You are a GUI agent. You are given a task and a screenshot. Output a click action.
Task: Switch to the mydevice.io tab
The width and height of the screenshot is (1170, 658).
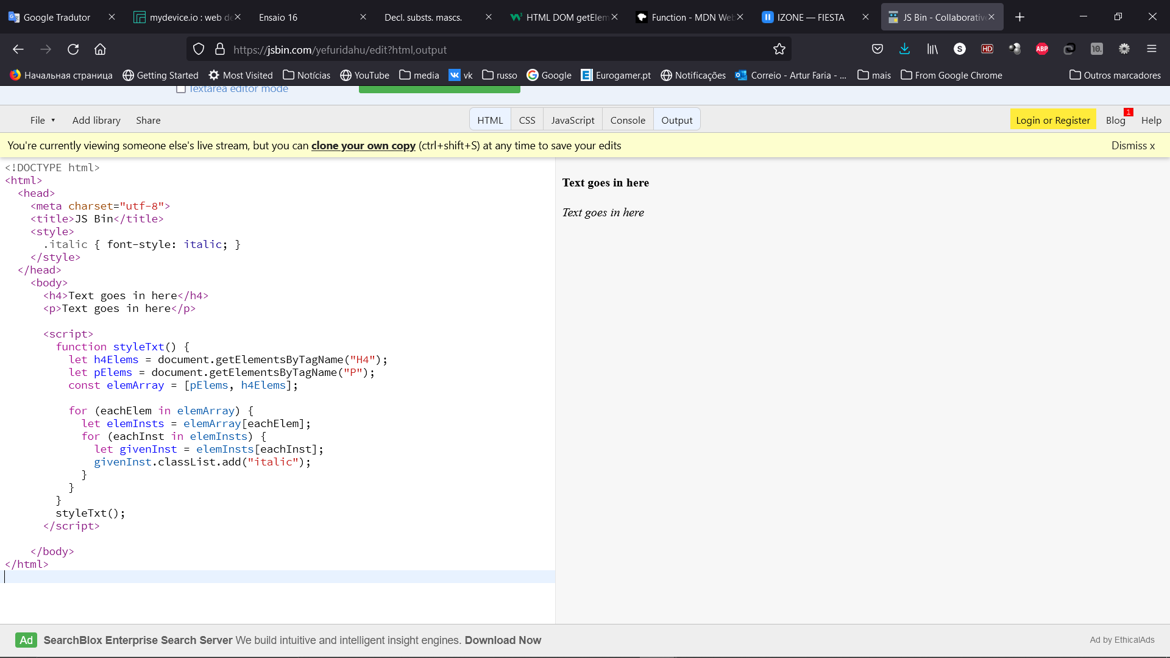point(183,17)
